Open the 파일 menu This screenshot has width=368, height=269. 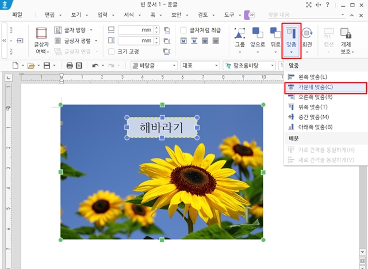17,15
